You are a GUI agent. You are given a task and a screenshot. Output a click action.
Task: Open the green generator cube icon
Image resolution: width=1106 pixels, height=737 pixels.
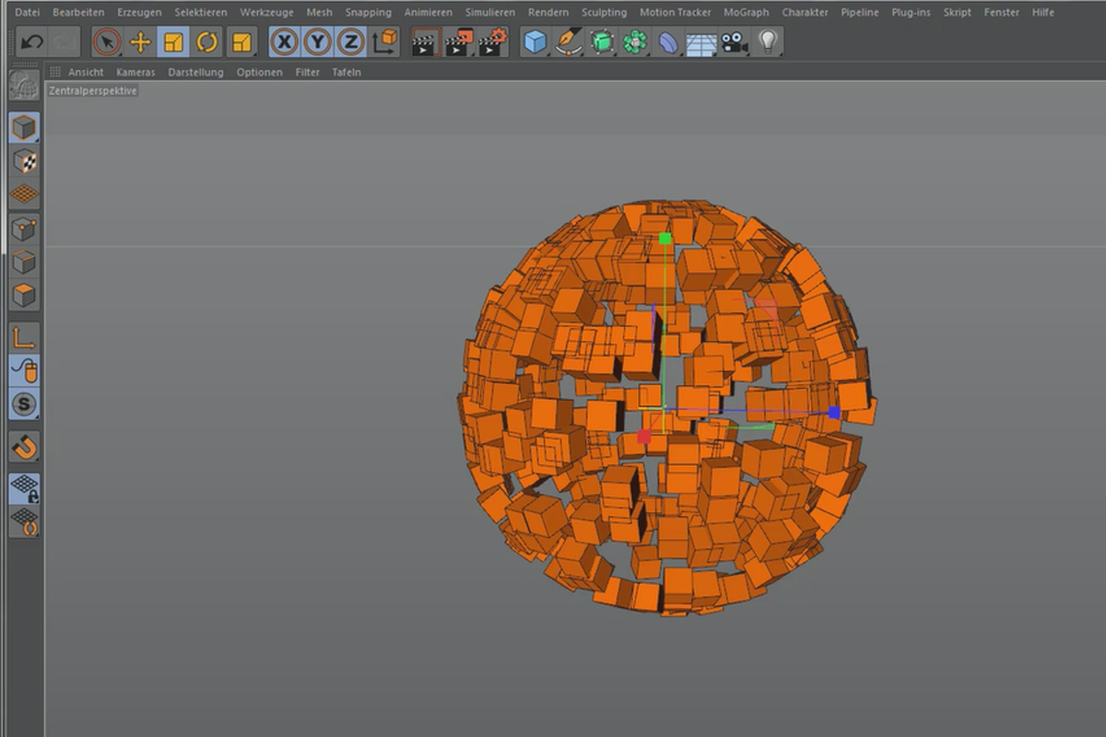(x=602, y=42)
